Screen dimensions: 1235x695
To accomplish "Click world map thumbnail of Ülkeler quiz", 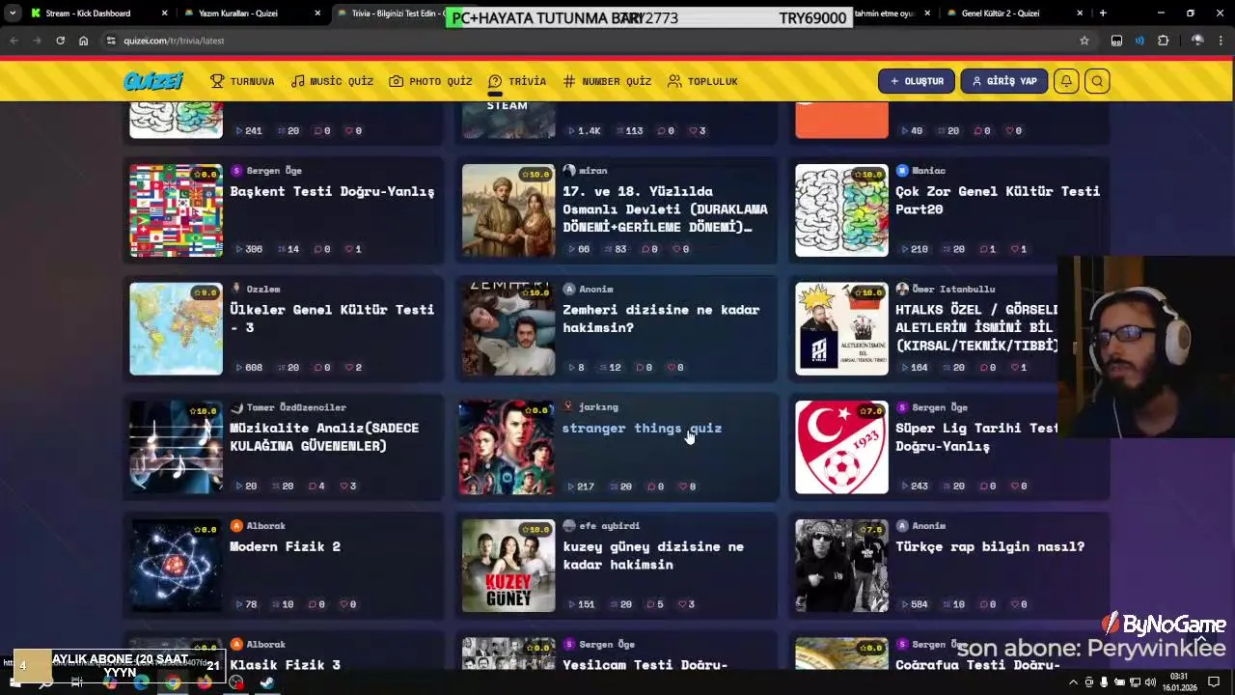I will click(x=176, y=329).
